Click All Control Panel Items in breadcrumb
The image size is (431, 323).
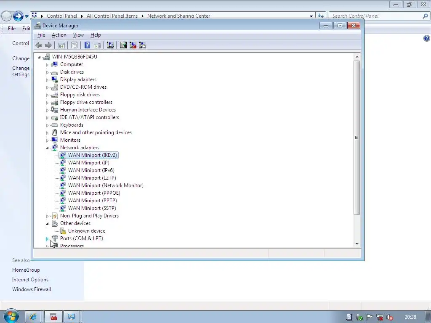click(x=112, y=16)
